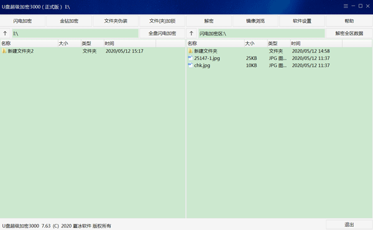The height and width of the screenshot is (230, 373).
Task: Sort left pane by 时间 column
Action: click(x=130, y=43)
